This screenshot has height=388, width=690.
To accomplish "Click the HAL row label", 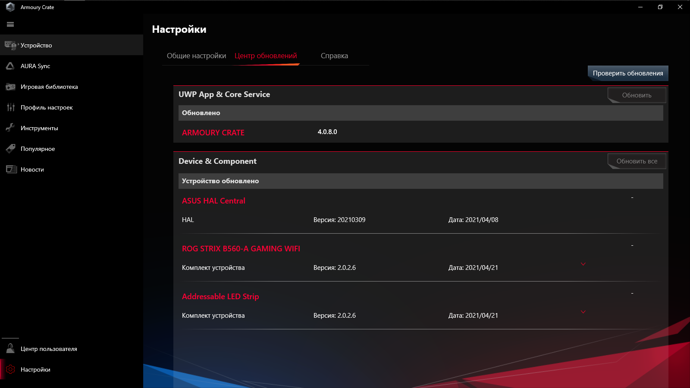I will [188, 220].
